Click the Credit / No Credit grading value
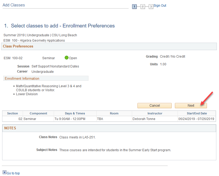Screen dimensions: 219x176 point(172,57)
